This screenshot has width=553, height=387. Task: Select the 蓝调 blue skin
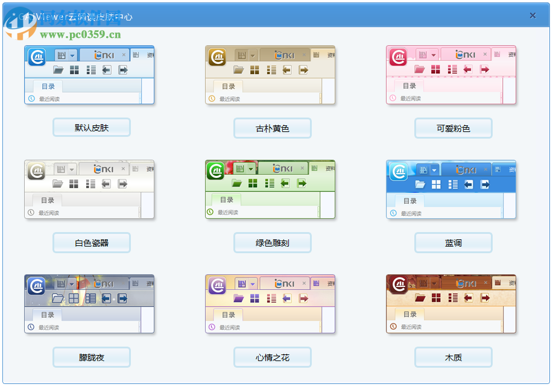[x=453, y=242]
